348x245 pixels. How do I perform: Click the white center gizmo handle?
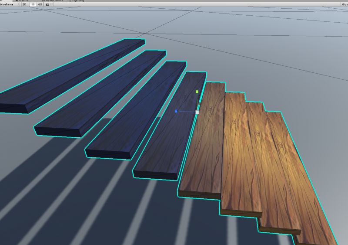[197, 112]
